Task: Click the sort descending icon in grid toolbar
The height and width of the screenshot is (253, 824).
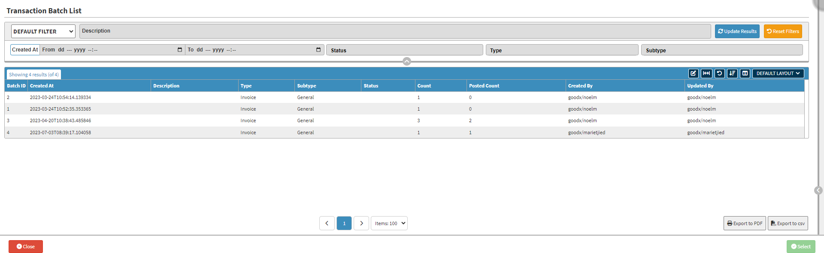Action: pyautogui.click(x=732, y=73)
